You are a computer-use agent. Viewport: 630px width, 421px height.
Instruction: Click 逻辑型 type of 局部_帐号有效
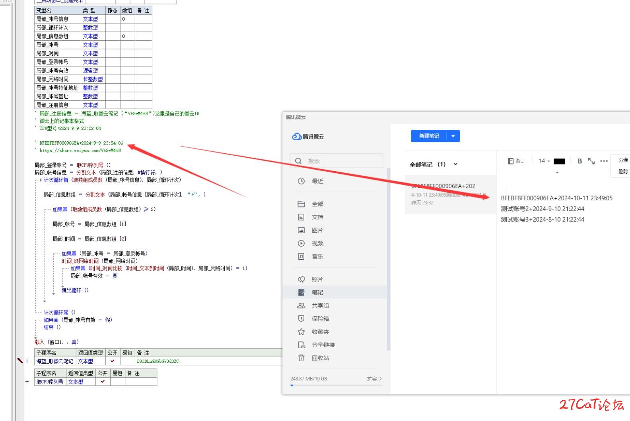coord(93,70)
